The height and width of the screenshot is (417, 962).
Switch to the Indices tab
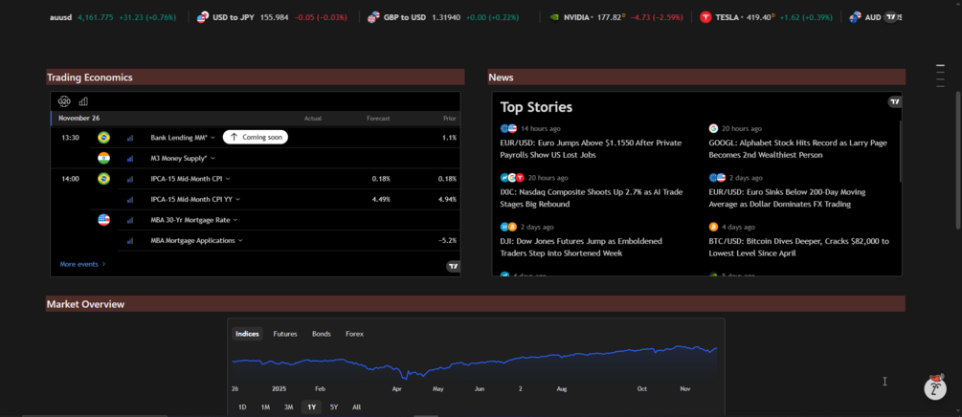click(247, 334)
